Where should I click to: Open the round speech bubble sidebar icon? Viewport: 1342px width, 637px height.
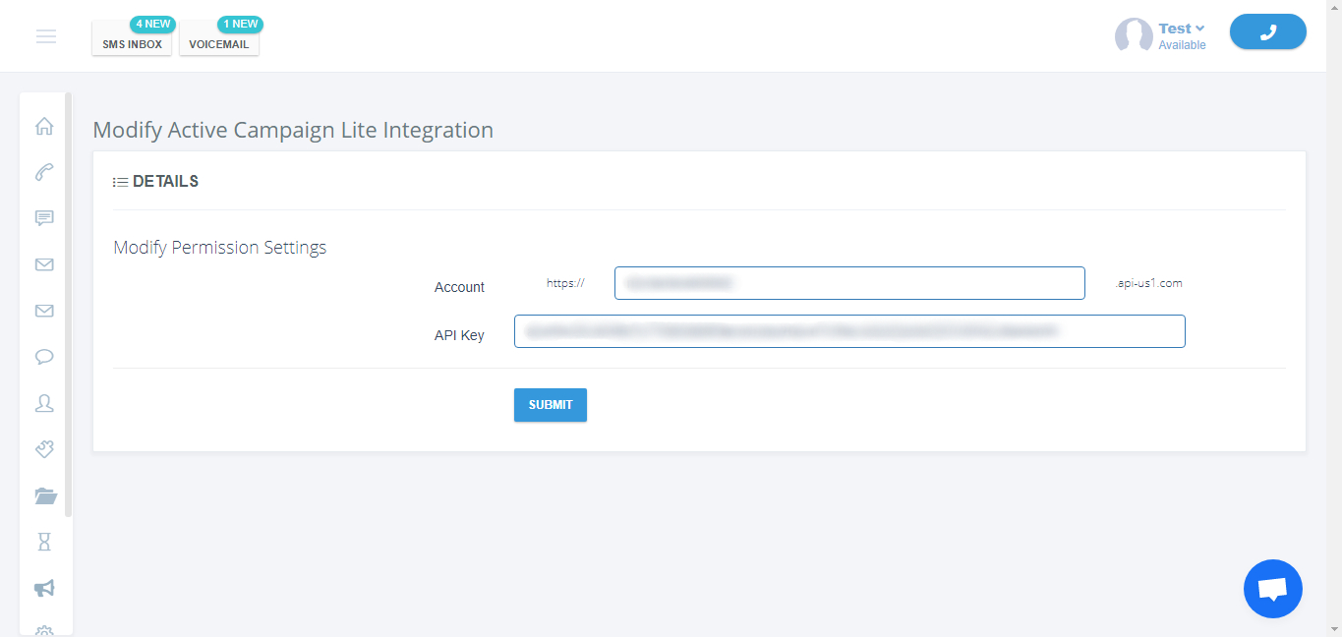point(44,357)
